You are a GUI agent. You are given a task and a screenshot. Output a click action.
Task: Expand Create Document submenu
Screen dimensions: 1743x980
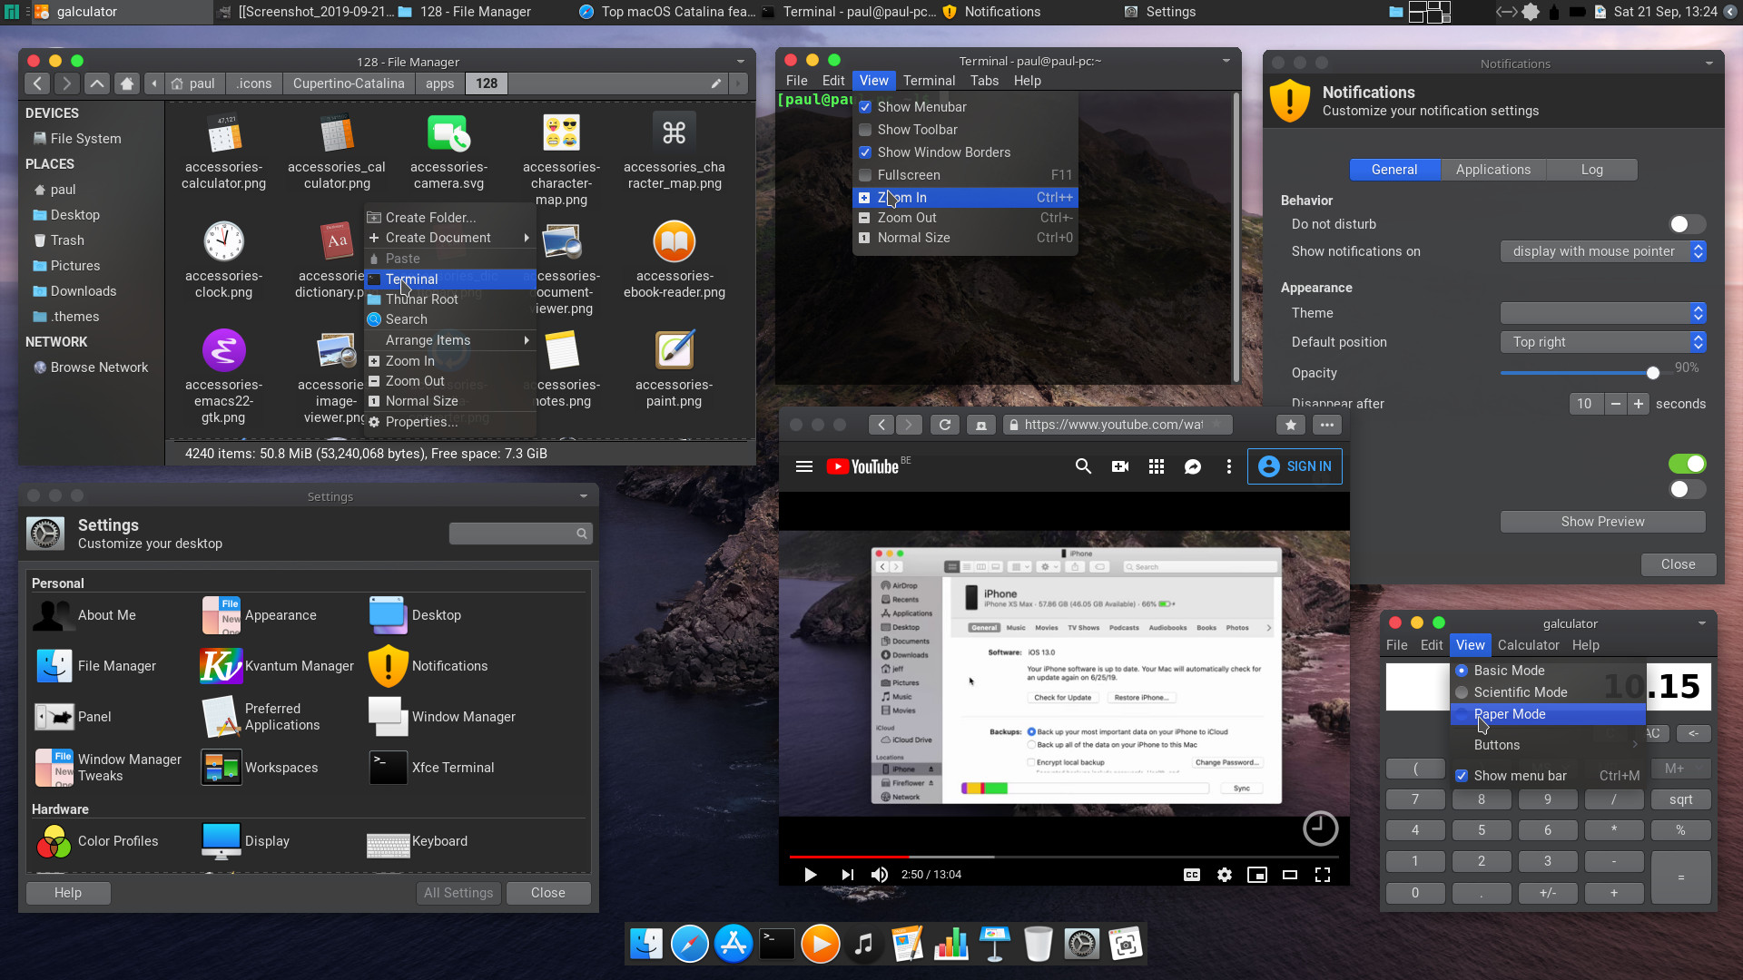point(450,238)
